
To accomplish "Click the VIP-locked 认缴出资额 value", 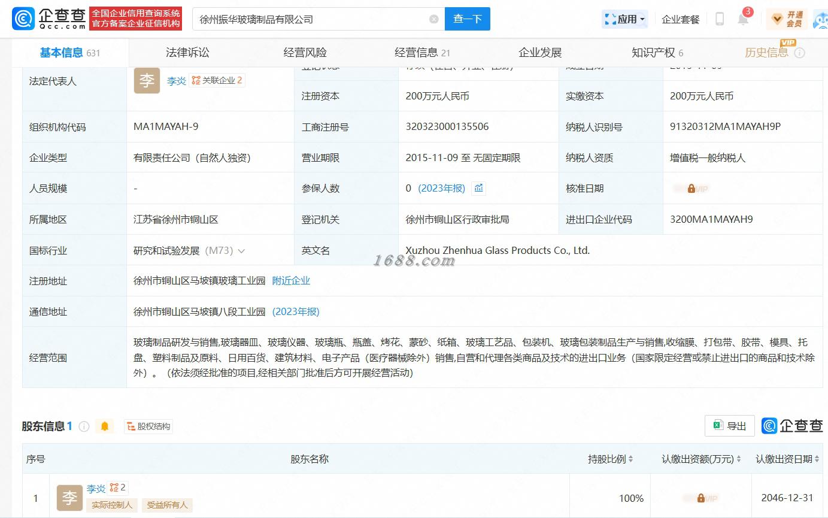I will coord(700,498).
